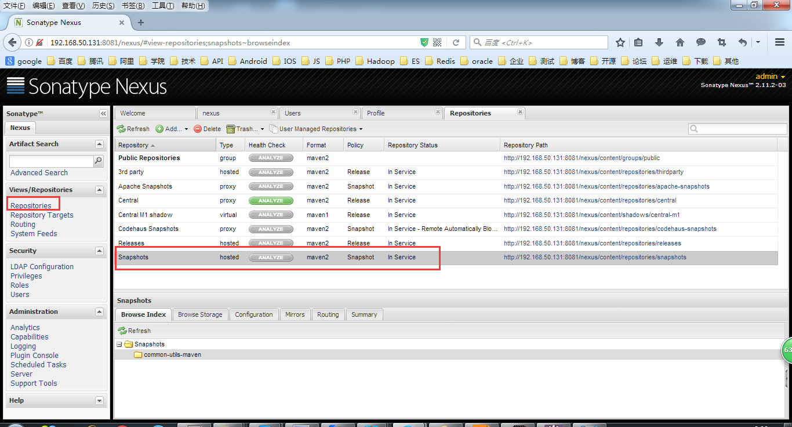Open the Plugin Console link
792x427 pixels.
click(x=34, y=356)
